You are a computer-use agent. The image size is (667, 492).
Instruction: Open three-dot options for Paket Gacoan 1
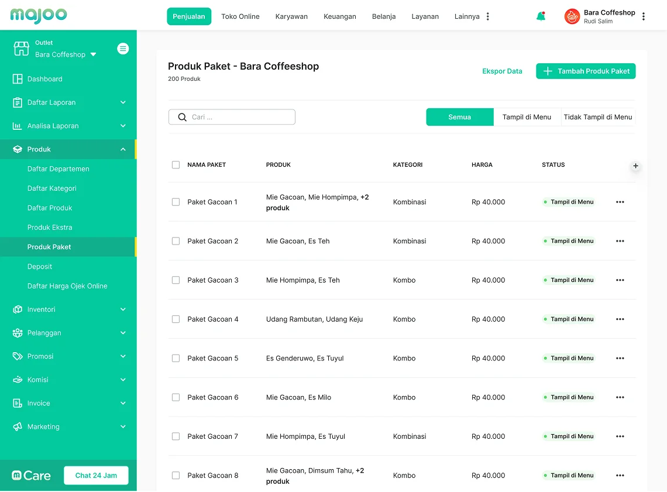click(620, 202)
